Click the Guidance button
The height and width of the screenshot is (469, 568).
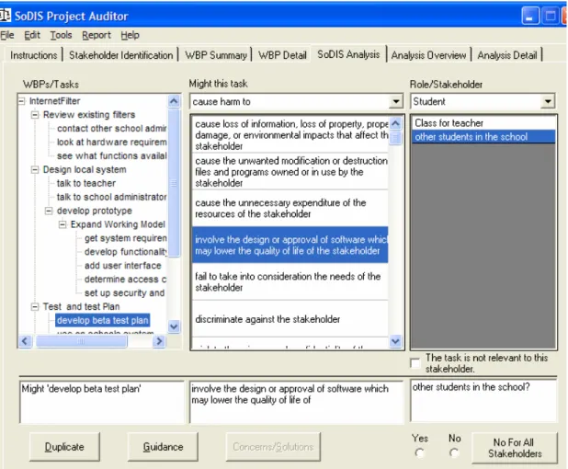[x=163, y=447]
